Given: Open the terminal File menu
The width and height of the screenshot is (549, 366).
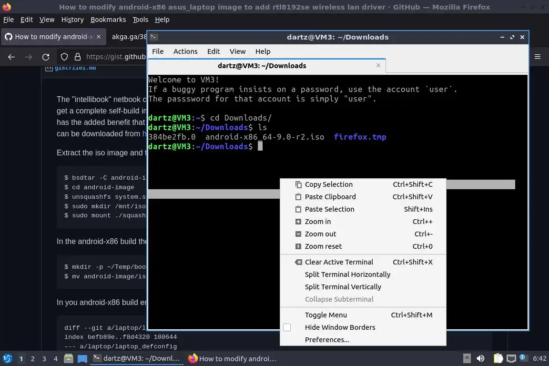Looking at the screenshot, I should click(158, 51).
